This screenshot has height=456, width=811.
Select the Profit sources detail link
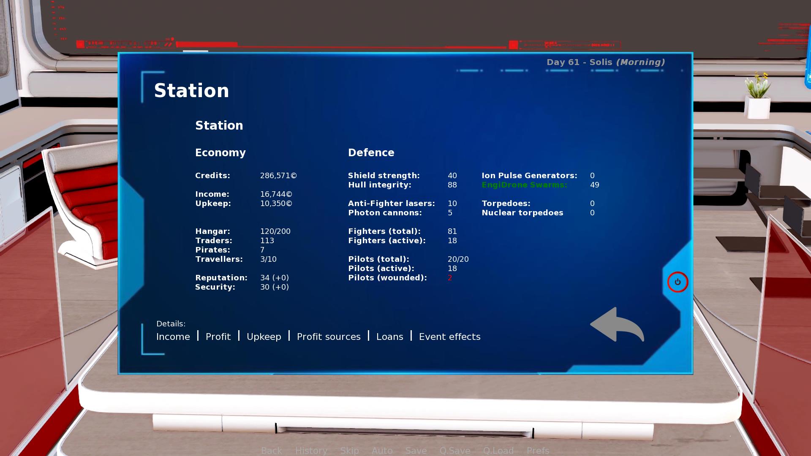coord(329,336)
